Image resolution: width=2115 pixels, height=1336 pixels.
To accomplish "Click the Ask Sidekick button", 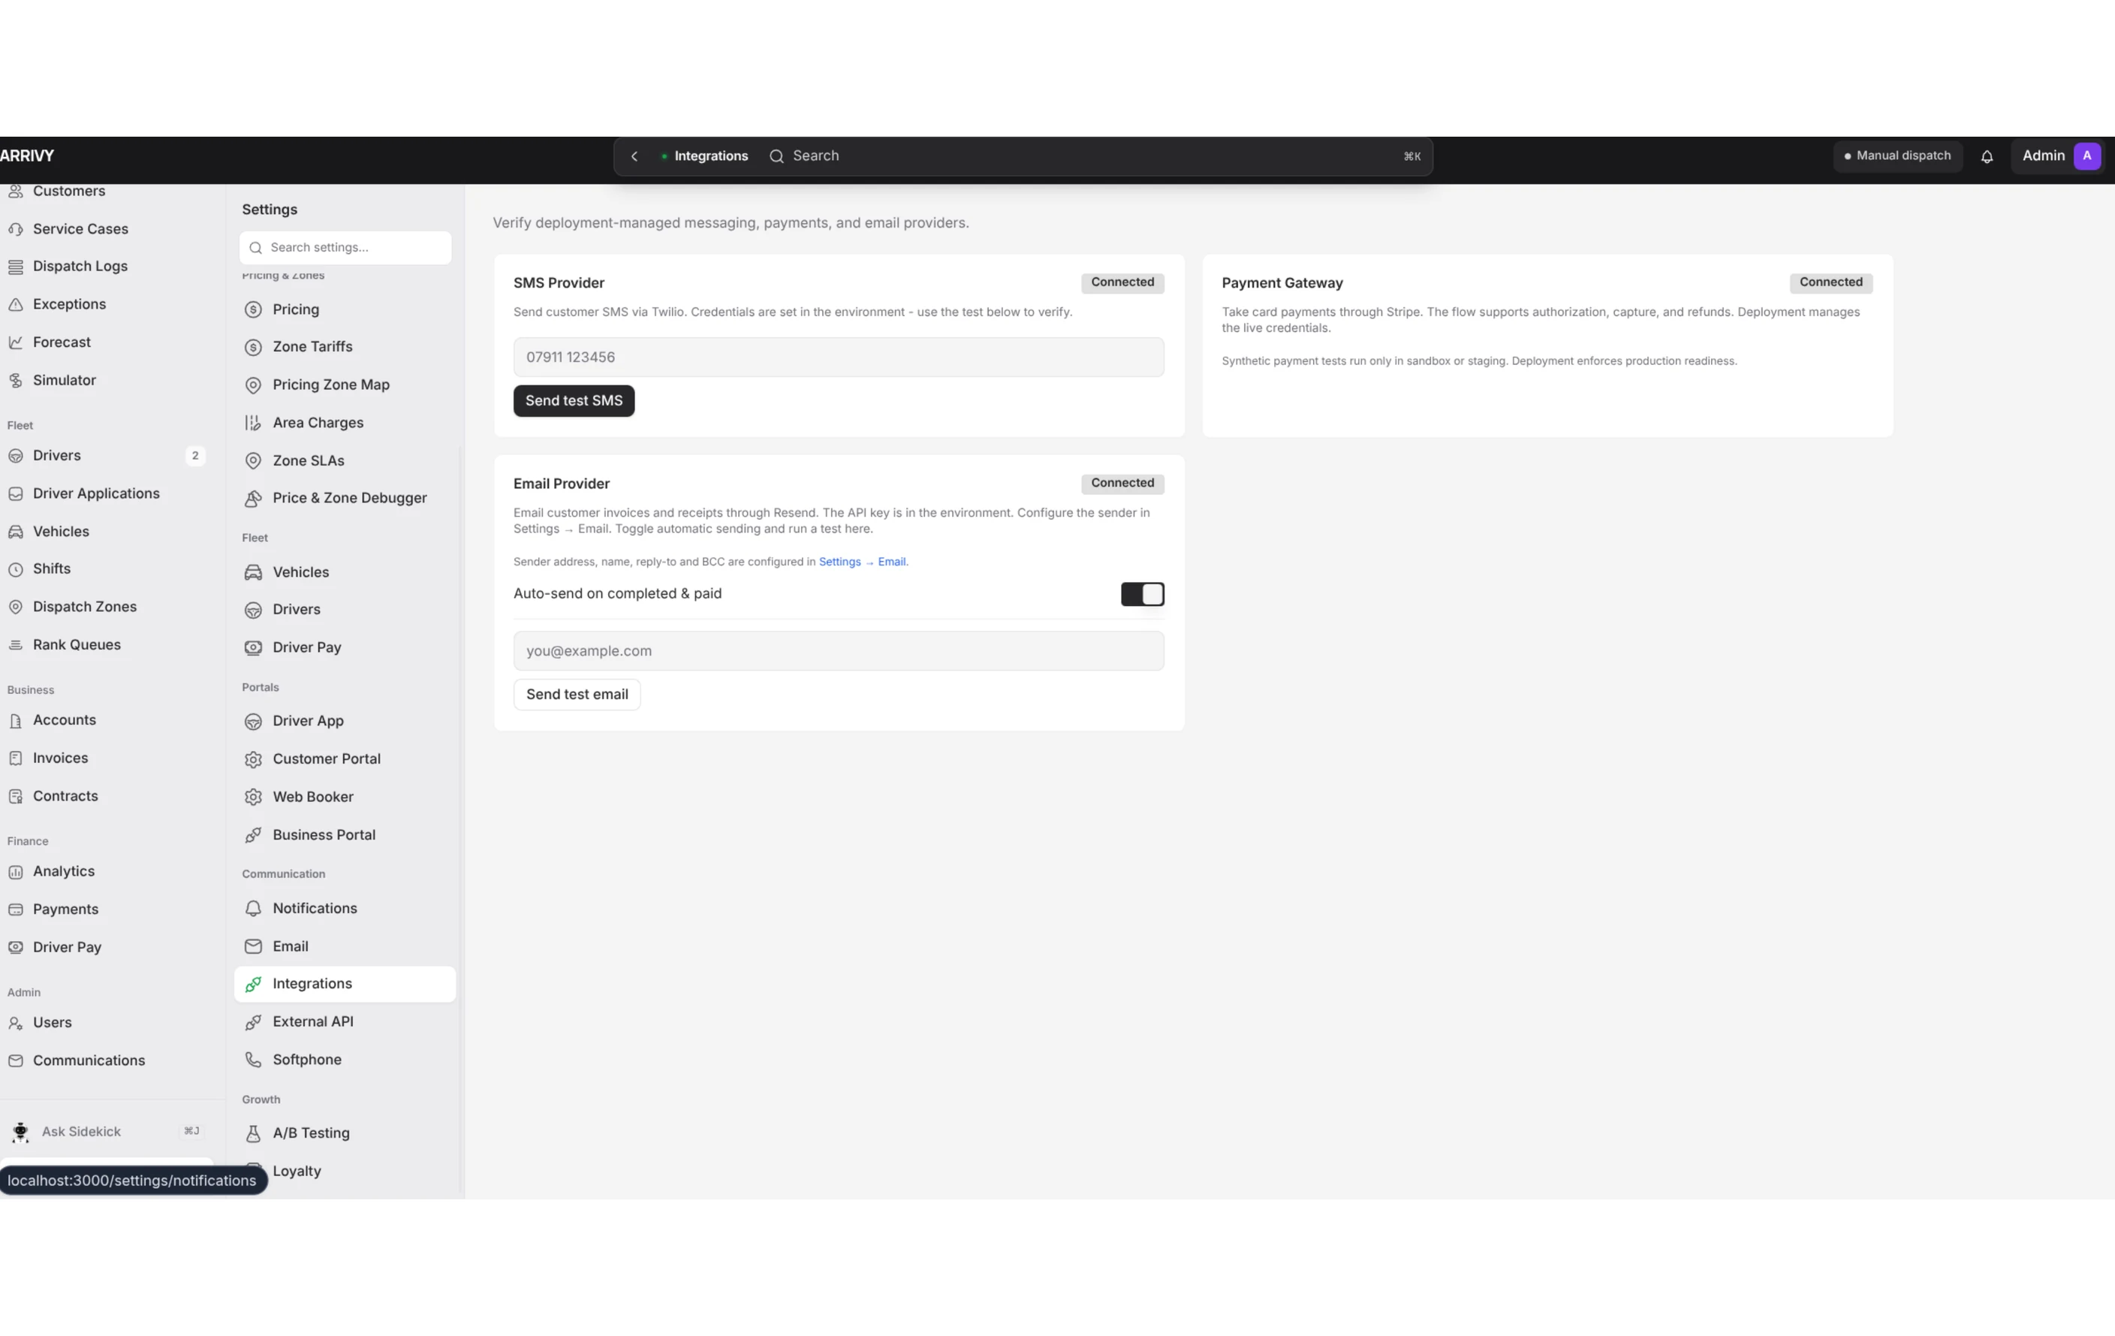I will pos(107,1131).
